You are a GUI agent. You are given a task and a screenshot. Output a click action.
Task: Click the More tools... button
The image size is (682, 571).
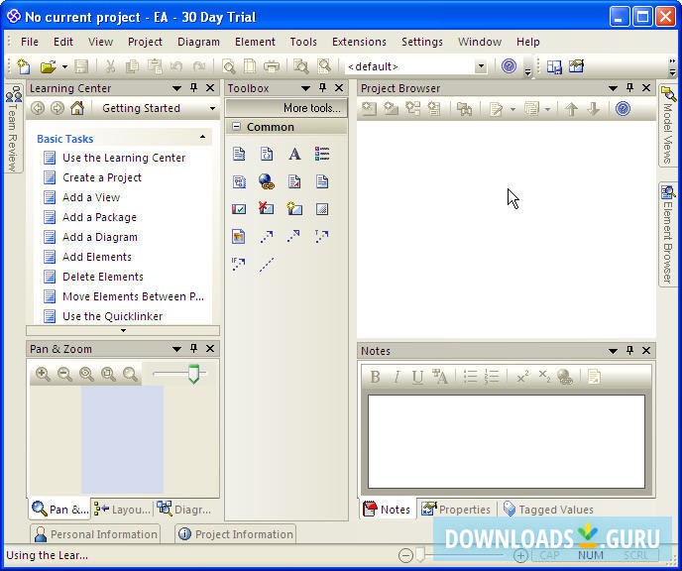286,108
